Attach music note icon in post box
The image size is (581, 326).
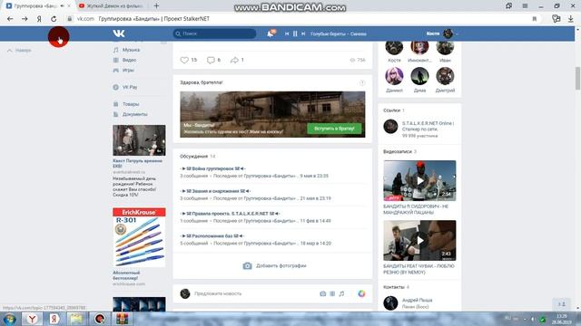[341, 293]
